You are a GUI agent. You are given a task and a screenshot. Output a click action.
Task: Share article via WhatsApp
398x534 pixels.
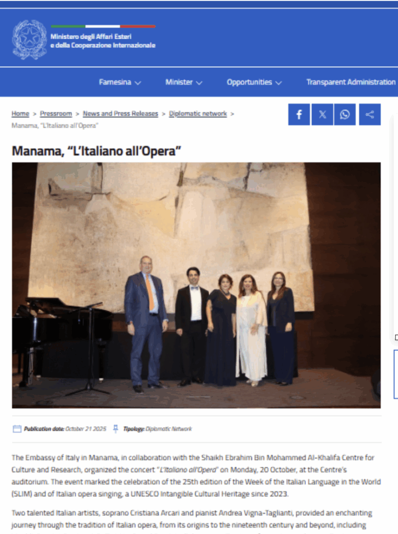click(x=345, y=114)
